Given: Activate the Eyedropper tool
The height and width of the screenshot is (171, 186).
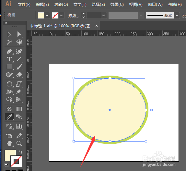Looking at the screenshot, I should pyautogui.click(x=9, y=117).
